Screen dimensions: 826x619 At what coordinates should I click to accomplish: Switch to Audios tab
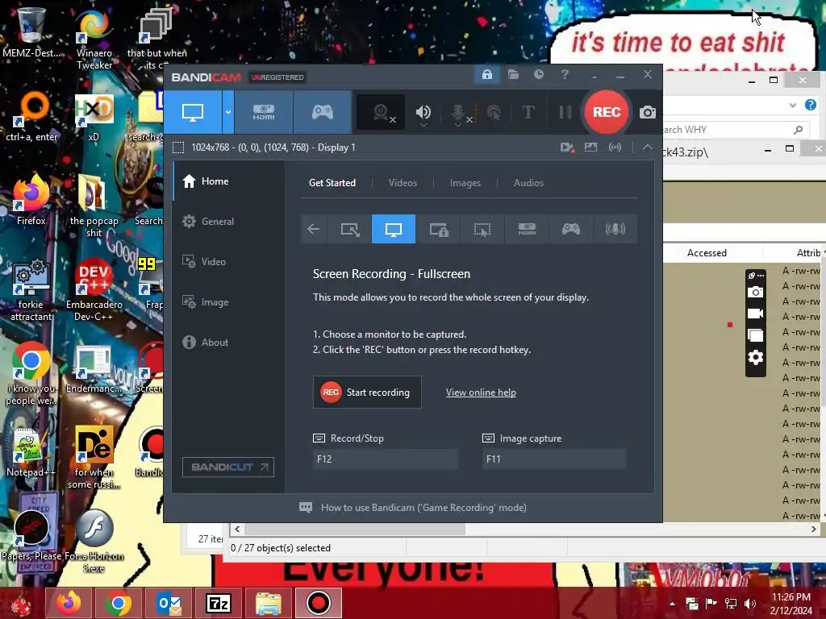coord(528,183)
